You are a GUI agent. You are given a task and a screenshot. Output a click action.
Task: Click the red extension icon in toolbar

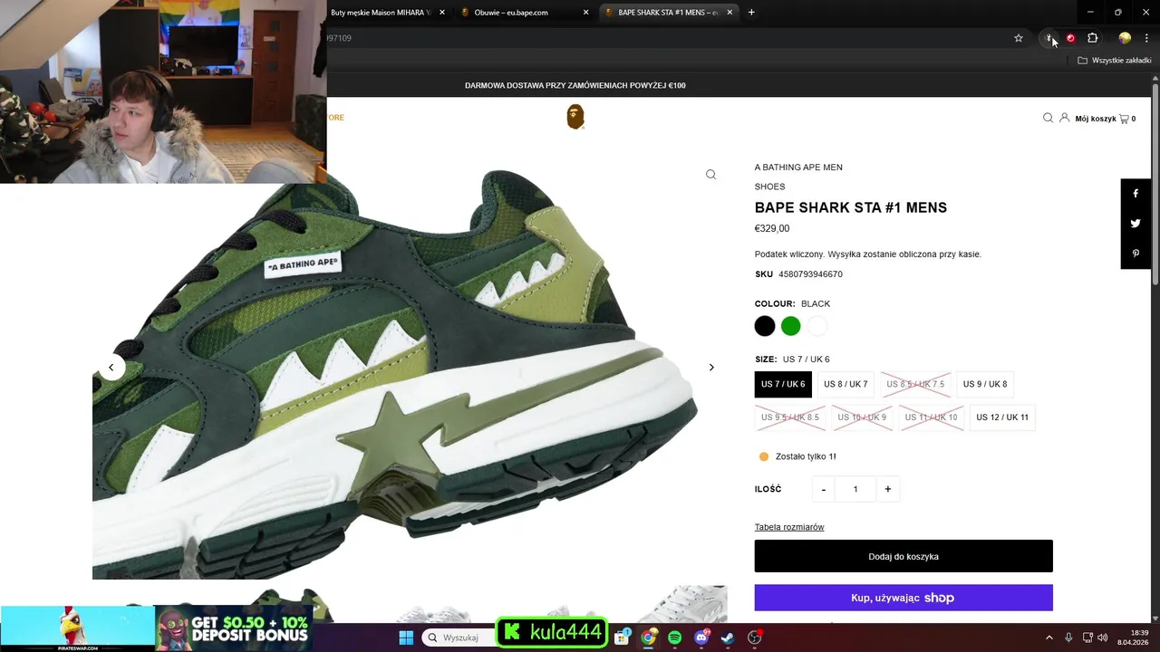pyautogui.click(x=1070, y=38)
